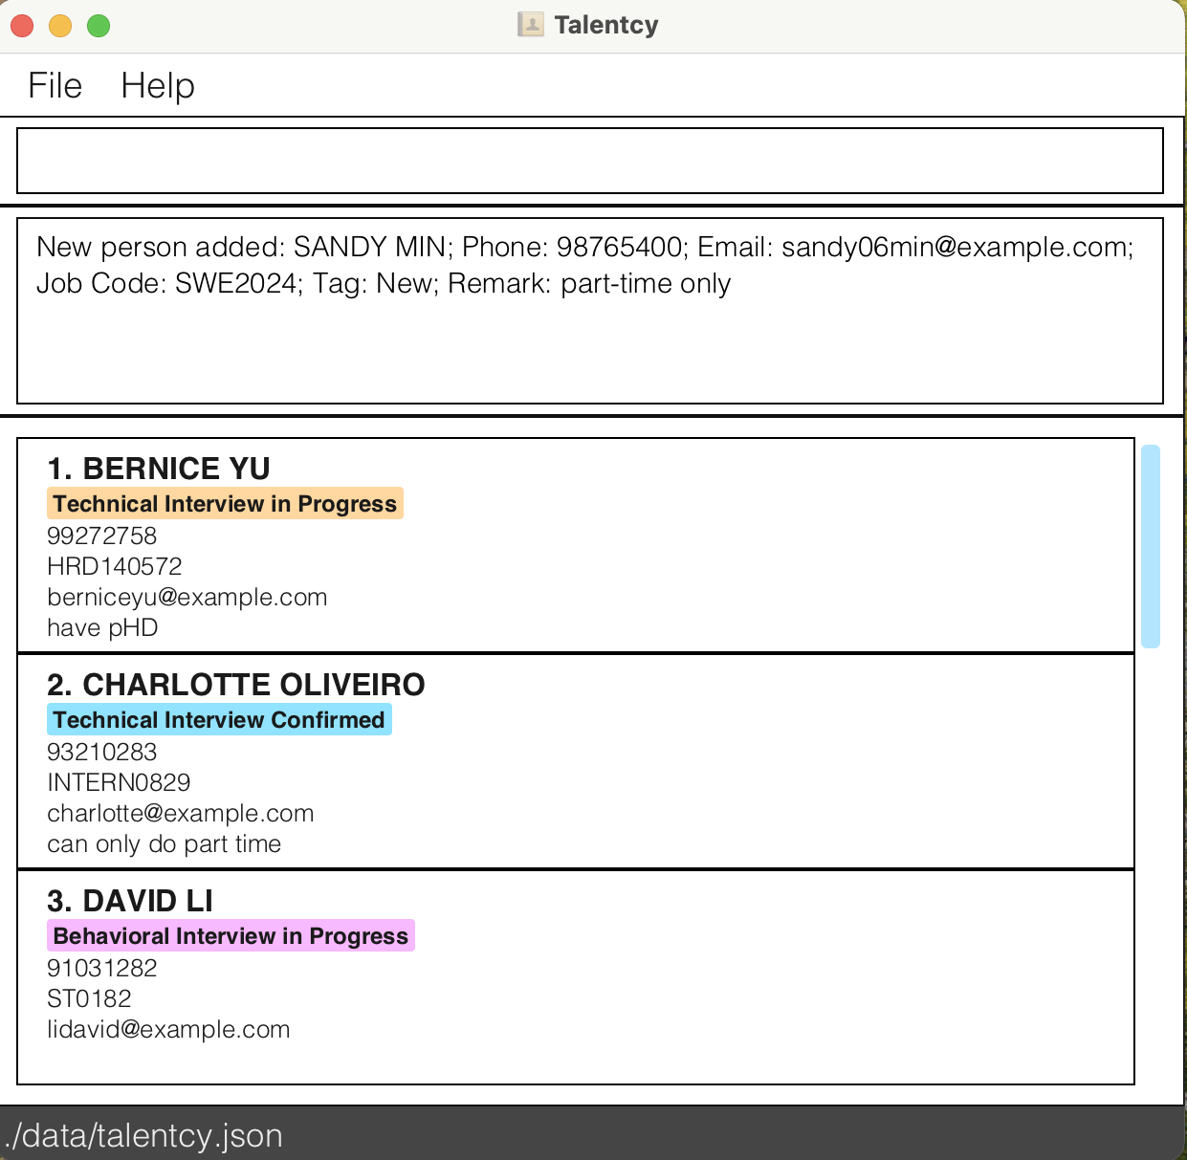
Task: Click the Behavioral Interview in Progress tag
Action: tap(231, 936)
